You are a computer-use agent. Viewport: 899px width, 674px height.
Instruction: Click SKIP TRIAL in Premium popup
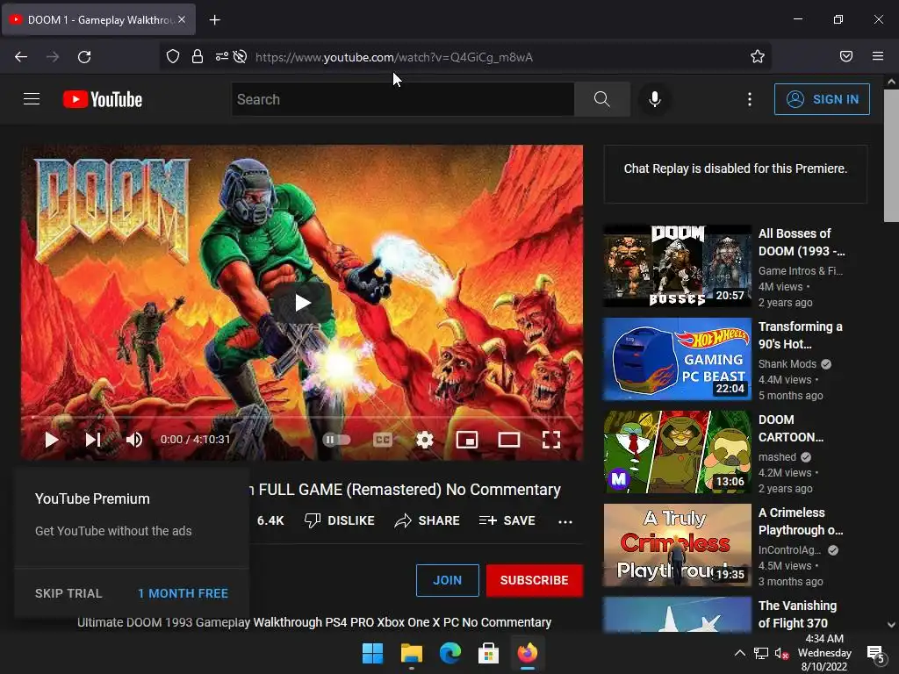pyautogui.click(x=68, y=593)
